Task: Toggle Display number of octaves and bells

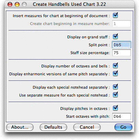Action: coord(115,66)
